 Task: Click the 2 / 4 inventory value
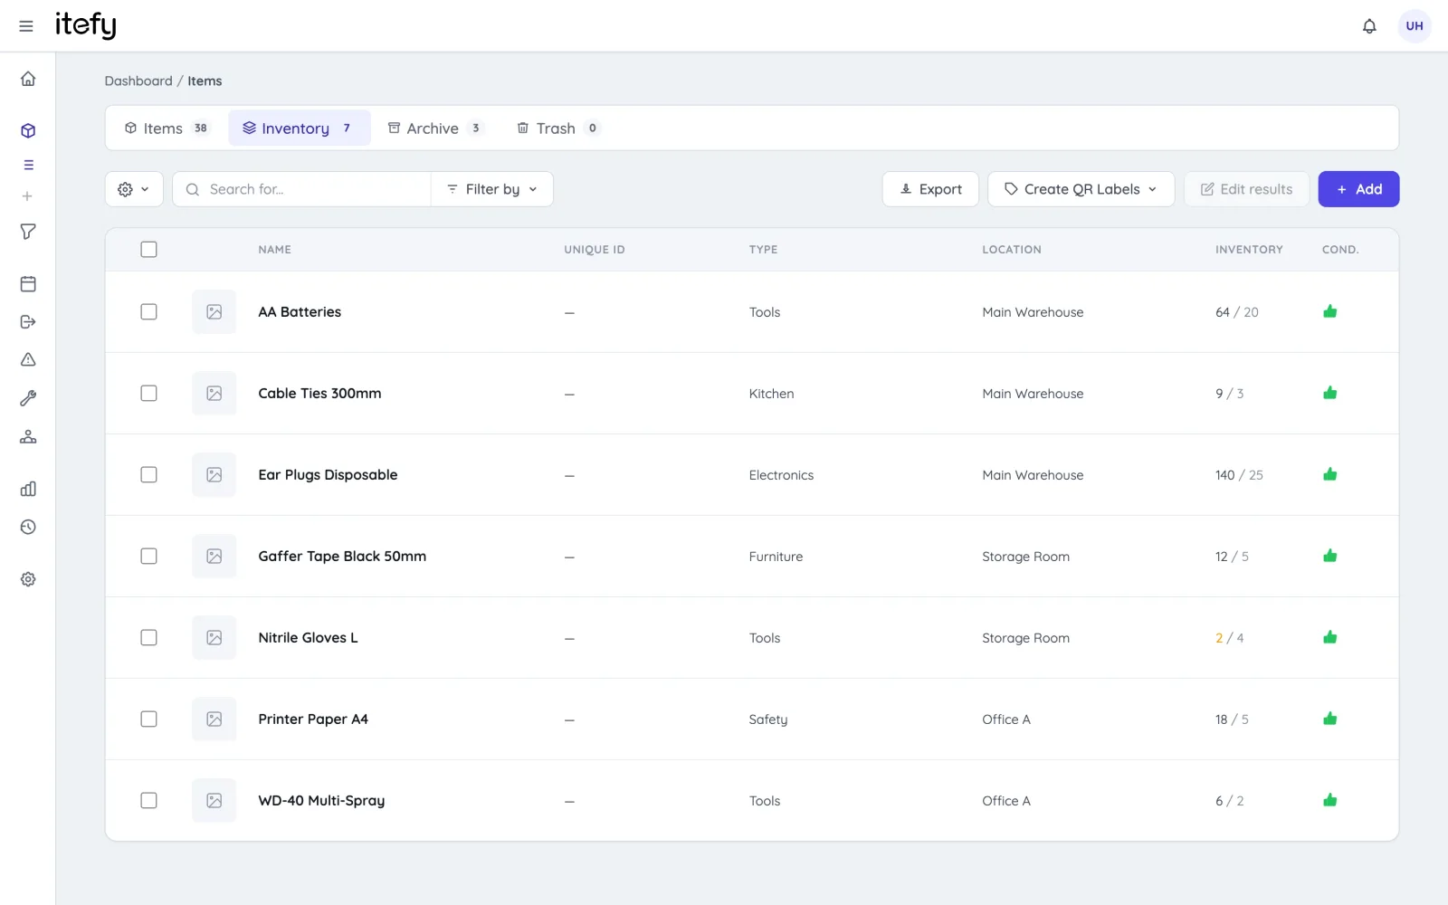point(1229,637)
